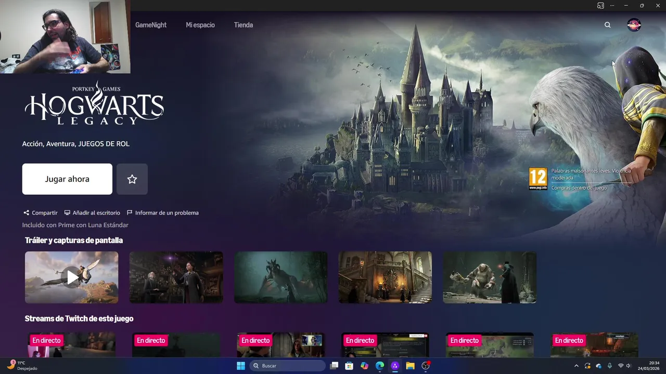
Task: Open the planet profile avatar menu
Action: [634, 25]
